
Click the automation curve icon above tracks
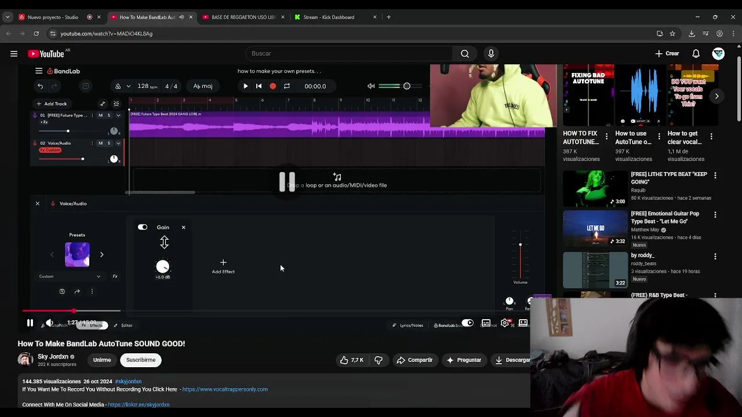(103, 104)
